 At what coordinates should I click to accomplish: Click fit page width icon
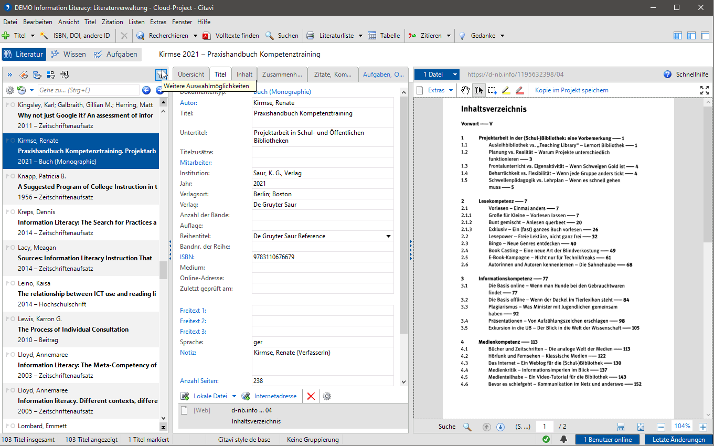pos(621,427)
